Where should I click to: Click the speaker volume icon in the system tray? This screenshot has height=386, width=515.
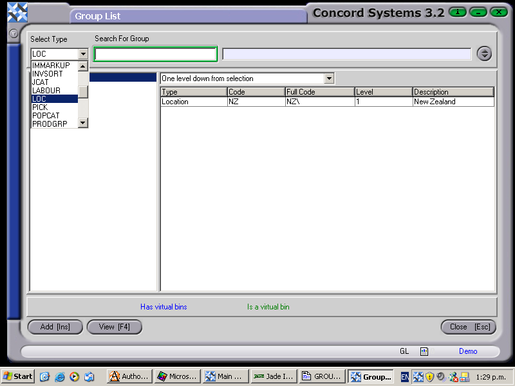(440, 376)
